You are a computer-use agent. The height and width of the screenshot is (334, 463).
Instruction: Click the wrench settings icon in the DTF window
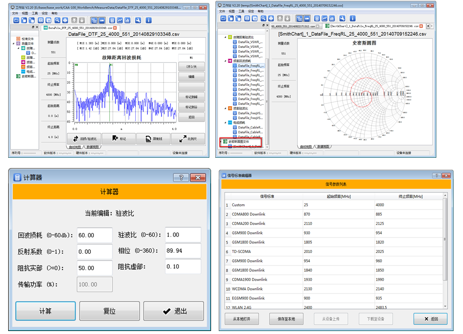point(138,20)
